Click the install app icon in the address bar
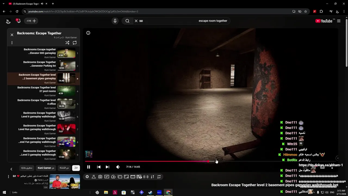348x196 pixels. tap(294, 11)
